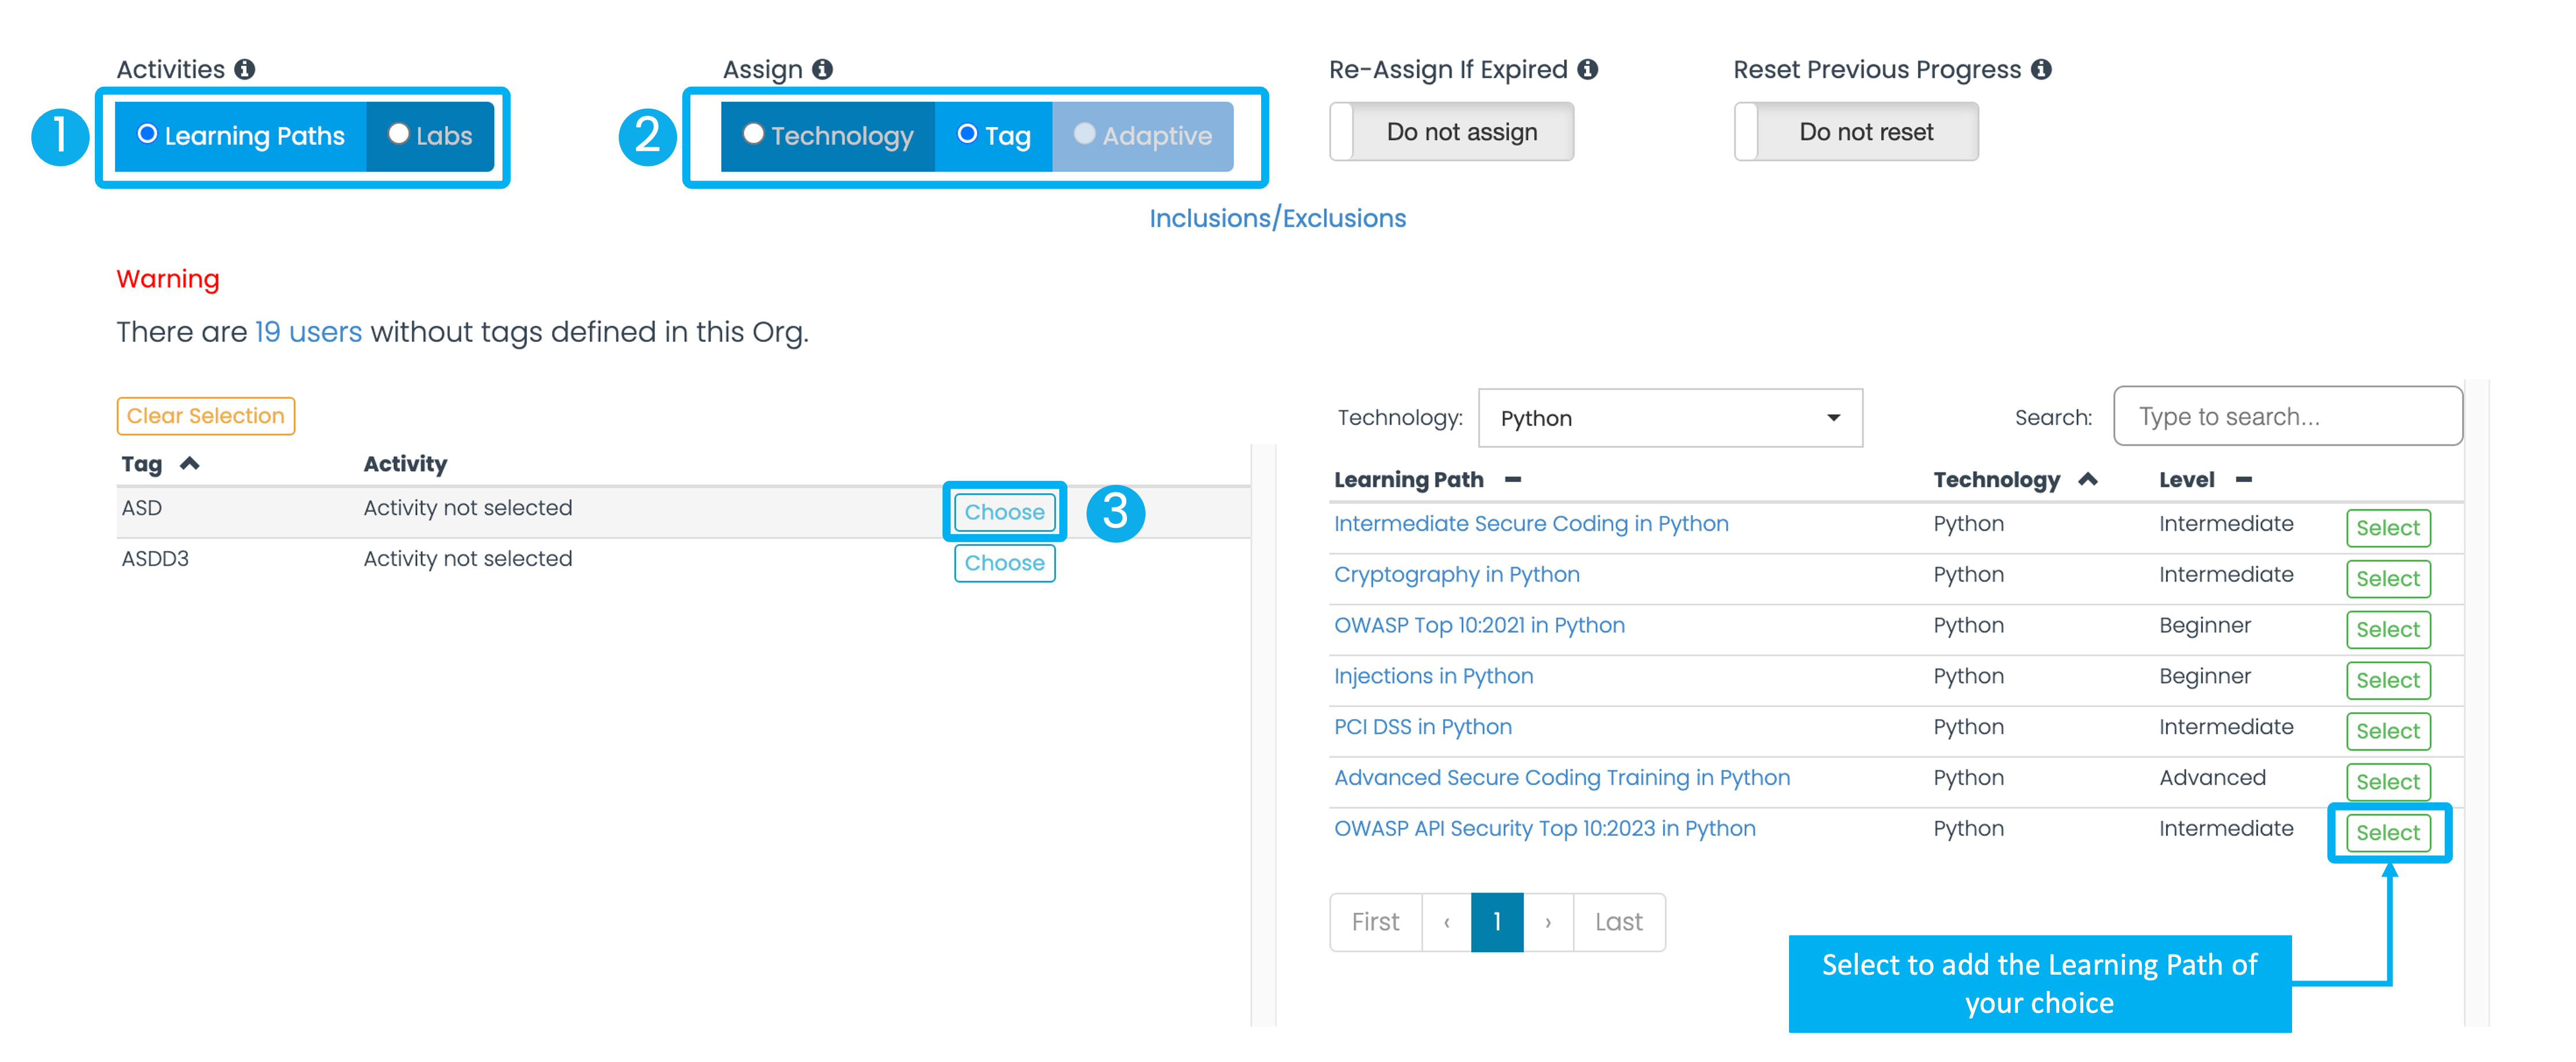Click the Assign info icon
The width and height of the screenshot is (2576, 1062).
click(822, 69)
